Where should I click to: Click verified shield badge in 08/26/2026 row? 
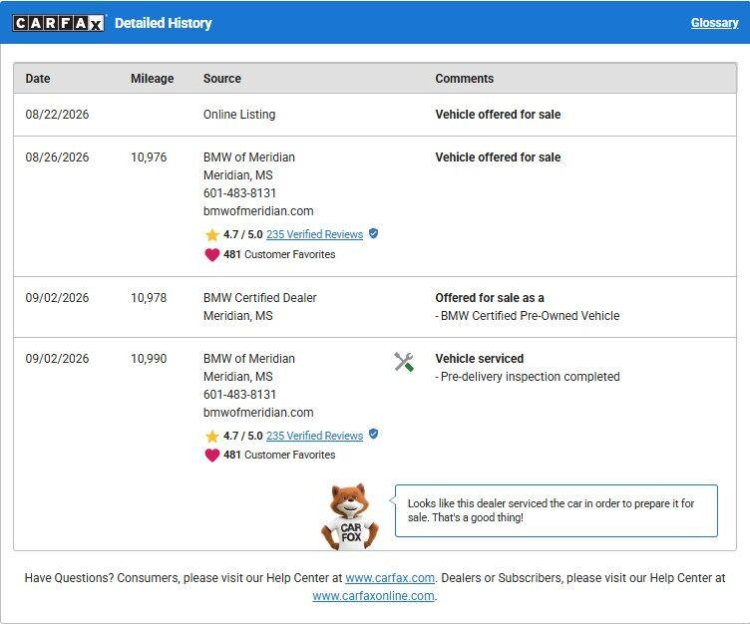pos(374,233)
